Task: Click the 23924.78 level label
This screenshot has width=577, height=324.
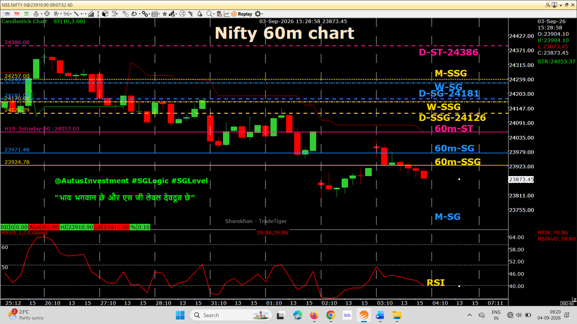Action: (17, 162)
